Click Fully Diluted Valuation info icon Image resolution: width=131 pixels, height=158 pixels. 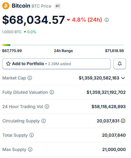point(52,92)
